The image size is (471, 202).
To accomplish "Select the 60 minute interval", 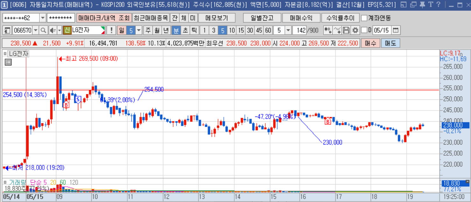I will 268,30.
